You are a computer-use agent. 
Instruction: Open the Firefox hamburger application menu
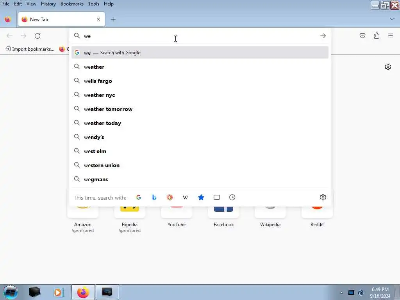pos(391,36)
